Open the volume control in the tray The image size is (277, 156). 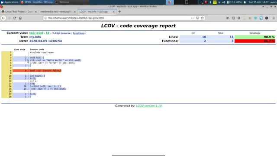click(x=224, y=2)
